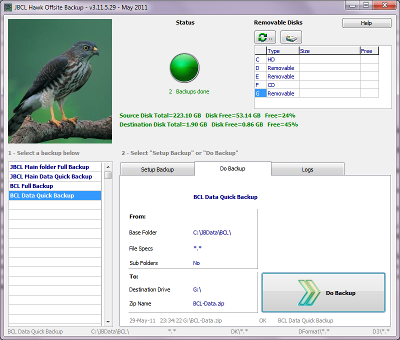The width and height of the screenshot is (400, 340).
Task: Select the Do Backup tab
Action: 232,168
